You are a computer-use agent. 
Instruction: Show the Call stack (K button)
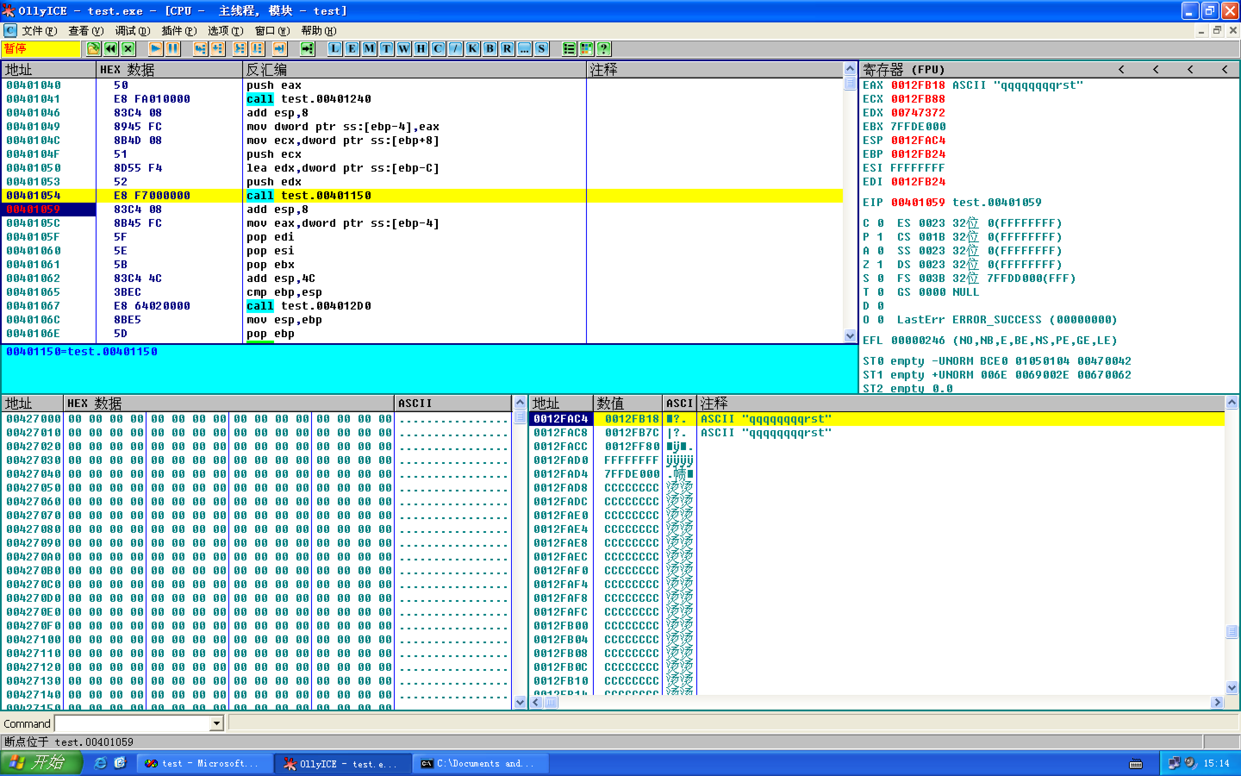(472, 49)
